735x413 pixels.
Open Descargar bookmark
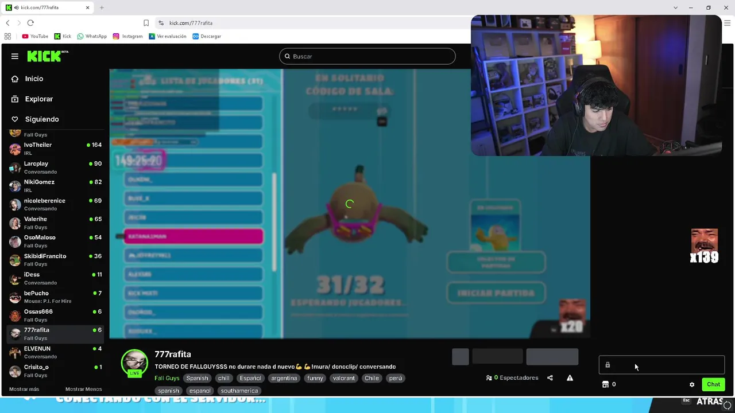[207, 36]
